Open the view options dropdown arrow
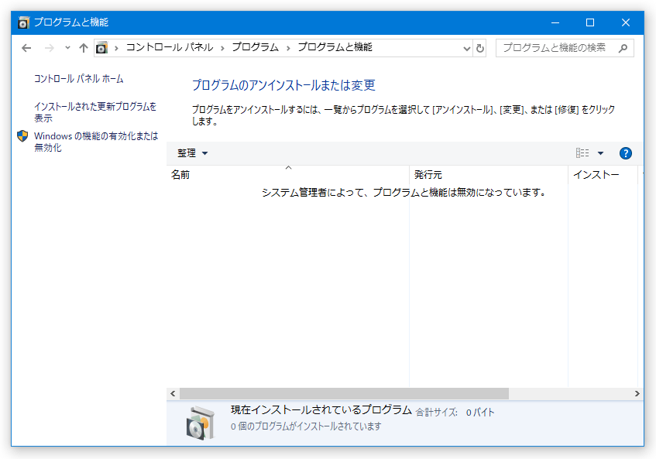The width and height of the screenshot is (656, 459). click(x=600, y=153)
